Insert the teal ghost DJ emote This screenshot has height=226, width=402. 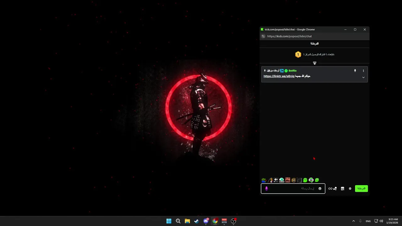click(282, 180)
